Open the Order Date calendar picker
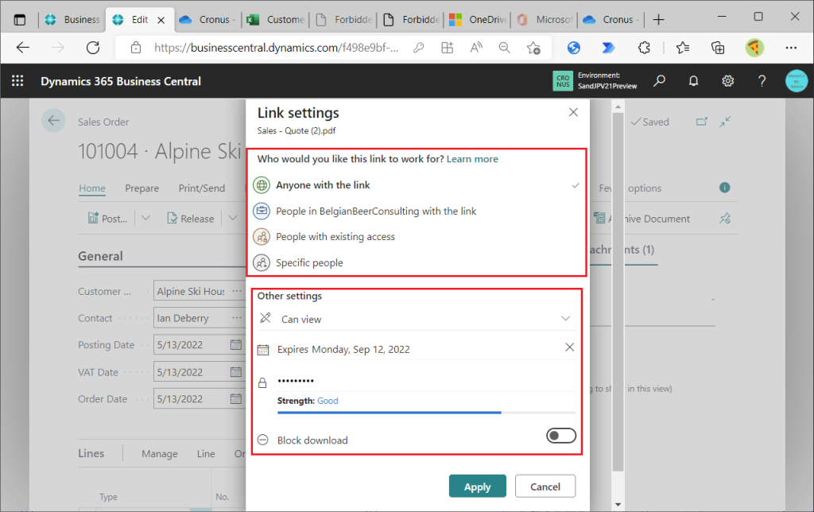814x512 pixels. [x=235, y=399]
